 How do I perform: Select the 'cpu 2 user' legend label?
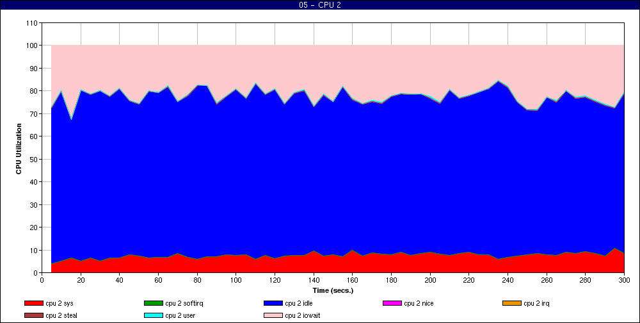point(180,315)
